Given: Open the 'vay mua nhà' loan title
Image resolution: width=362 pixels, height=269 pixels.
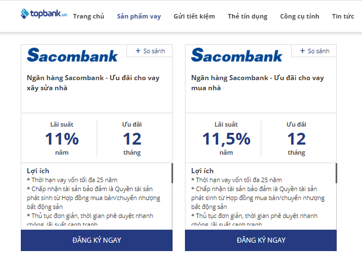Looking at the screenshot, I should point(257,83).
